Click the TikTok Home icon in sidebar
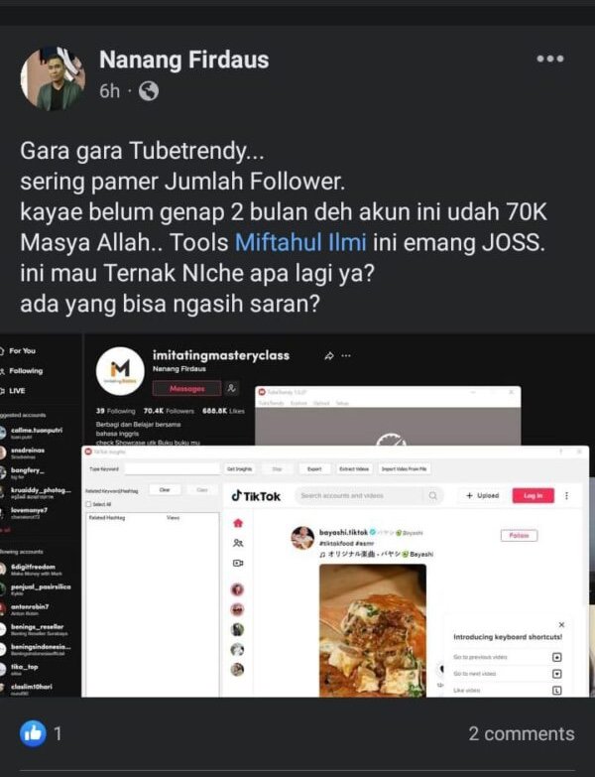The width and height of the screenshot is (595, 777). pos(238,523)
